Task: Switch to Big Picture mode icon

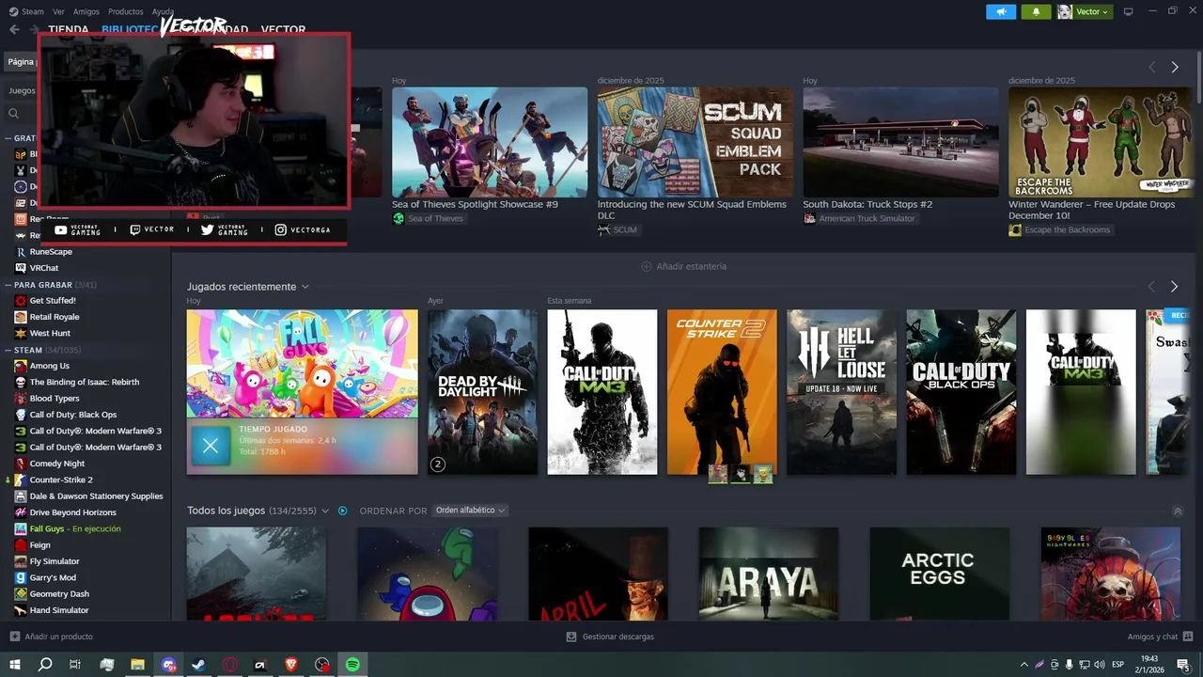Action: pyautogui.click(x=1129, y=11)
